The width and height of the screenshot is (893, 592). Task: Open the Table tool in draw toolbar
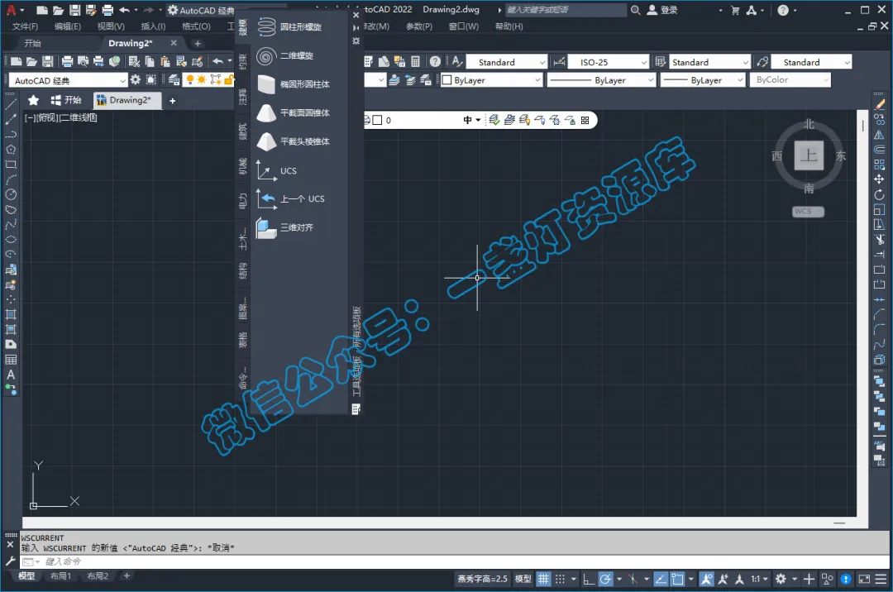10,359
